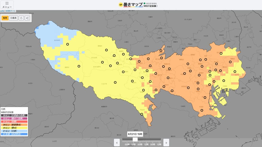Open the 地理院タイル attribution link
The height and width of the screenshot is (147, 262).
pyautogui.click(x=10, y=11)
